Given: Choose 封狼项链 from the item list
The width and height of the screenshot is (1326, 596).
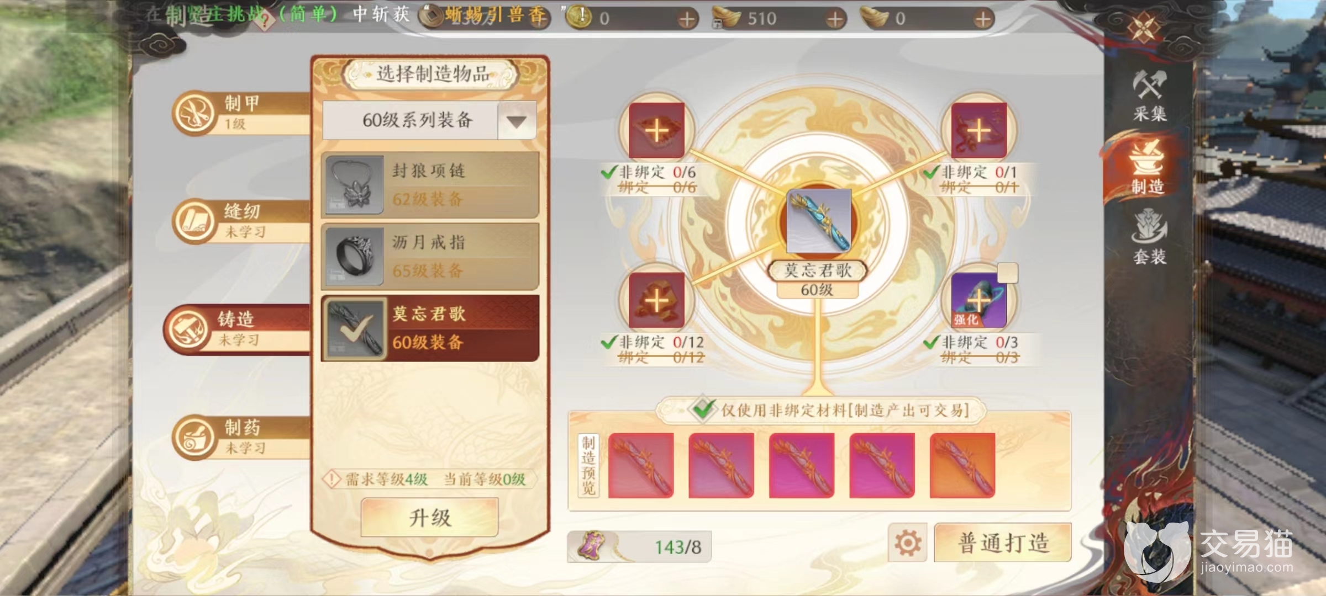Looking at the screenshot, I should (x=430, y=185).
